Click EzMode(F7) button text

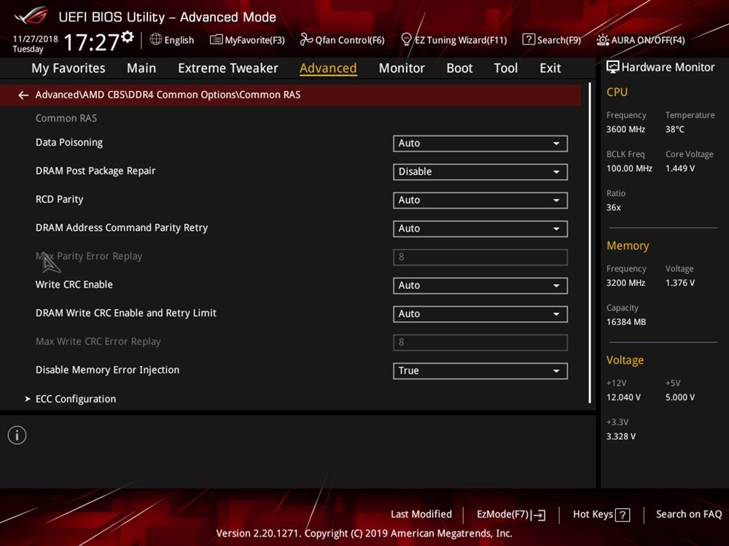point(503,515)
